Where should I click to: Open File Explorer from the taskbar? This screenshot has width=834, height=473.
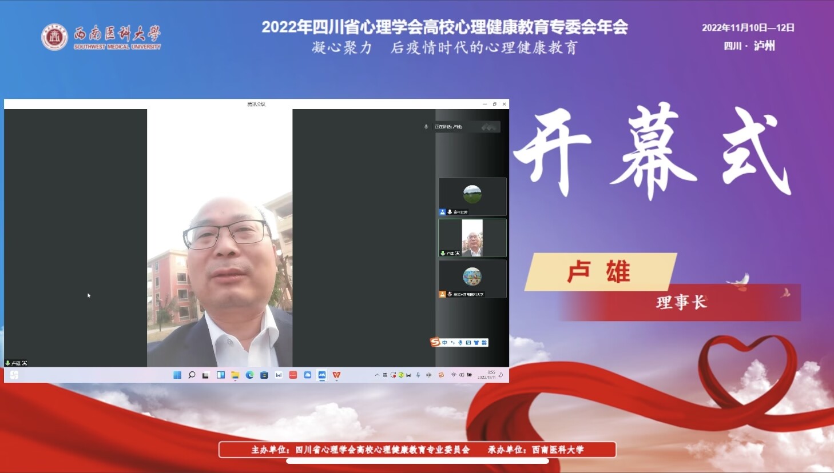(235, 375)
